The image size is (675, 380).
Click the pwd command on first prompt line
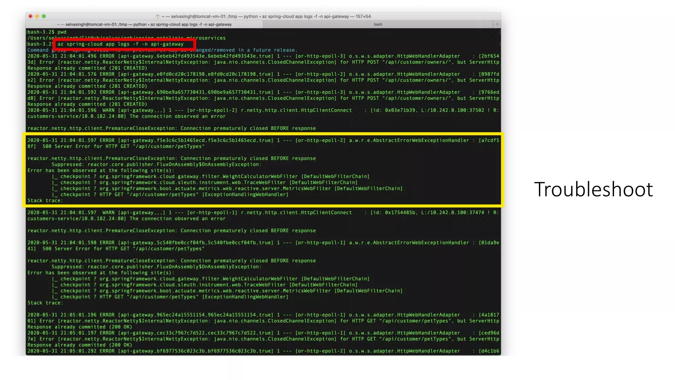tap(62, 32)
